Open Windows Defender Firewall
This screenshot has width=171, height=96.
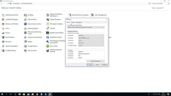[54, 51]
